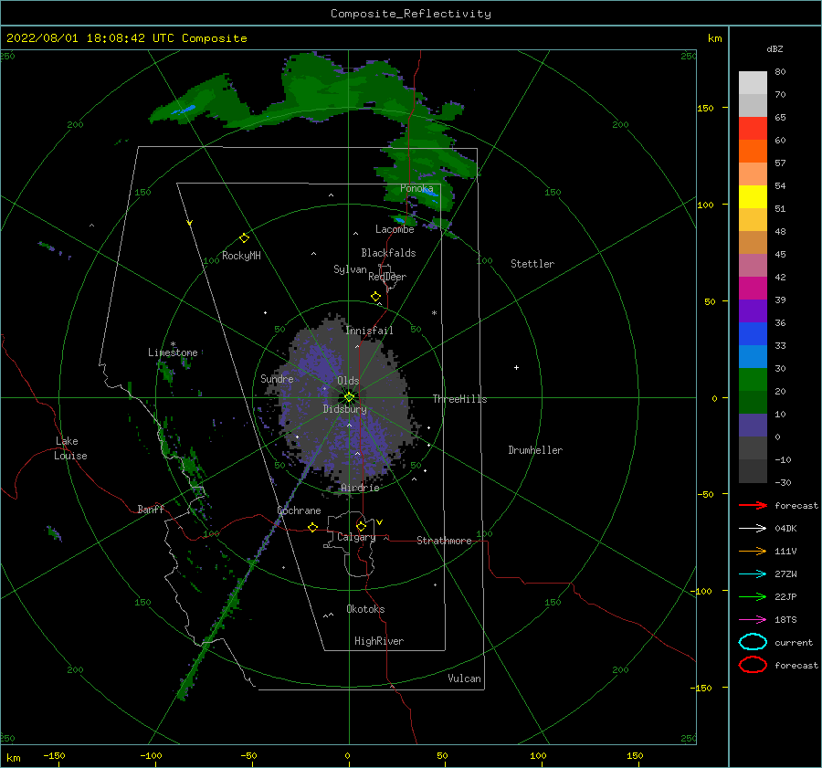Click the red forecast oval icon
Viewport: 822px width, 768px height.
coord(753,665)
